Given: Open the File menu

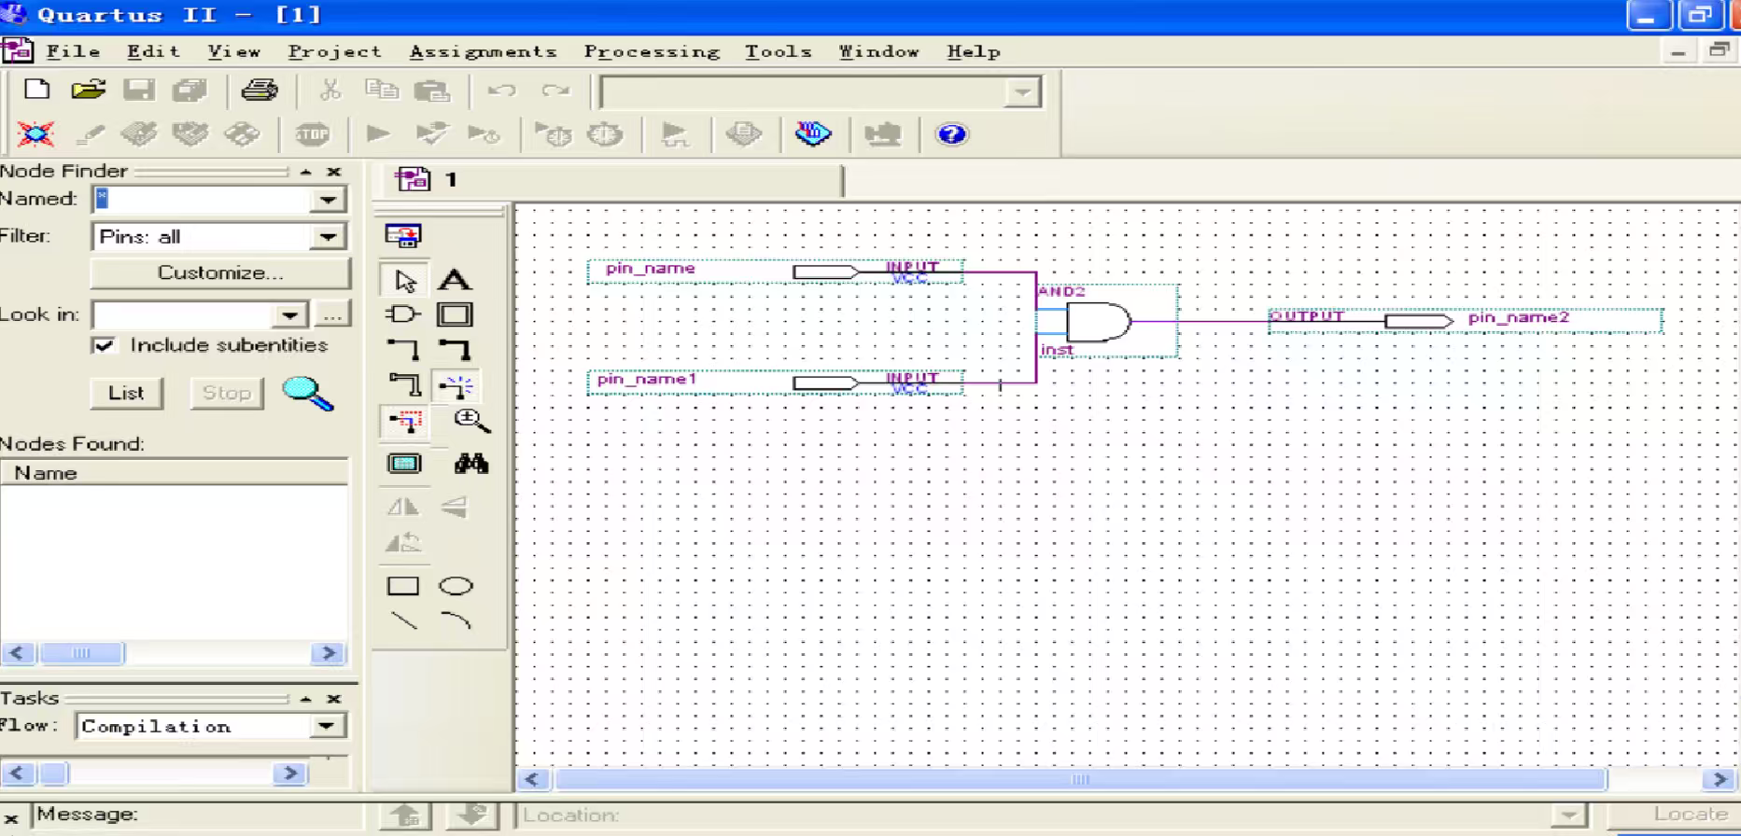Looking at the screenshot, I should [x=73, y=51].
